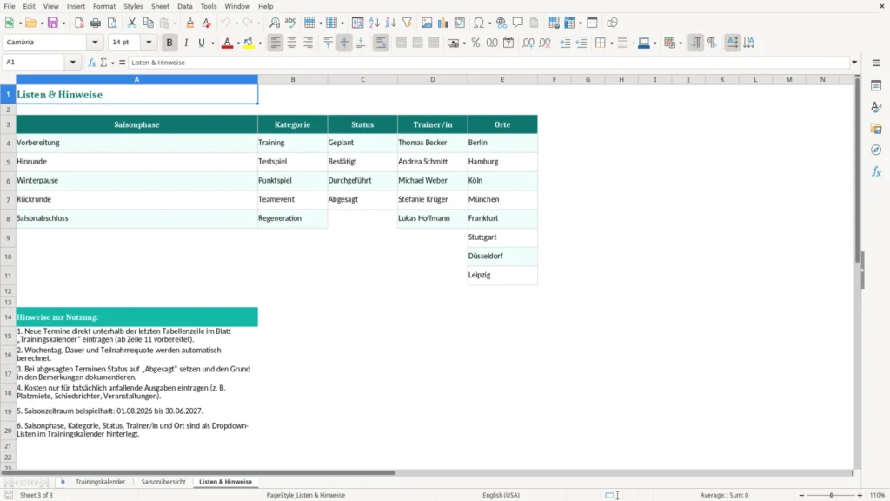Format cell as percent
Image resolution: width=890 pixels, height=501 pixels.
[475, 43]
